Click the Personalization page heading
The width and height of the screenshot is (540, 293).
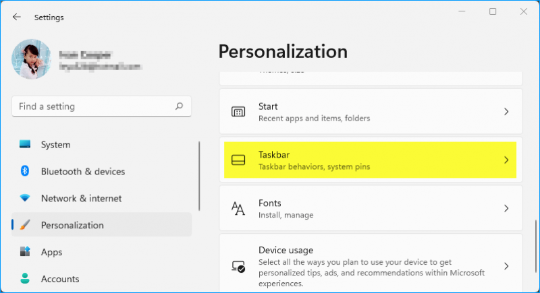point(283,51)
